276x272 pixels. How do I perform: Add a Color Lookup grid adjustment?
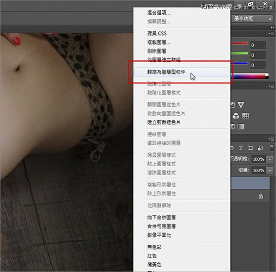(x=245, y=116)
